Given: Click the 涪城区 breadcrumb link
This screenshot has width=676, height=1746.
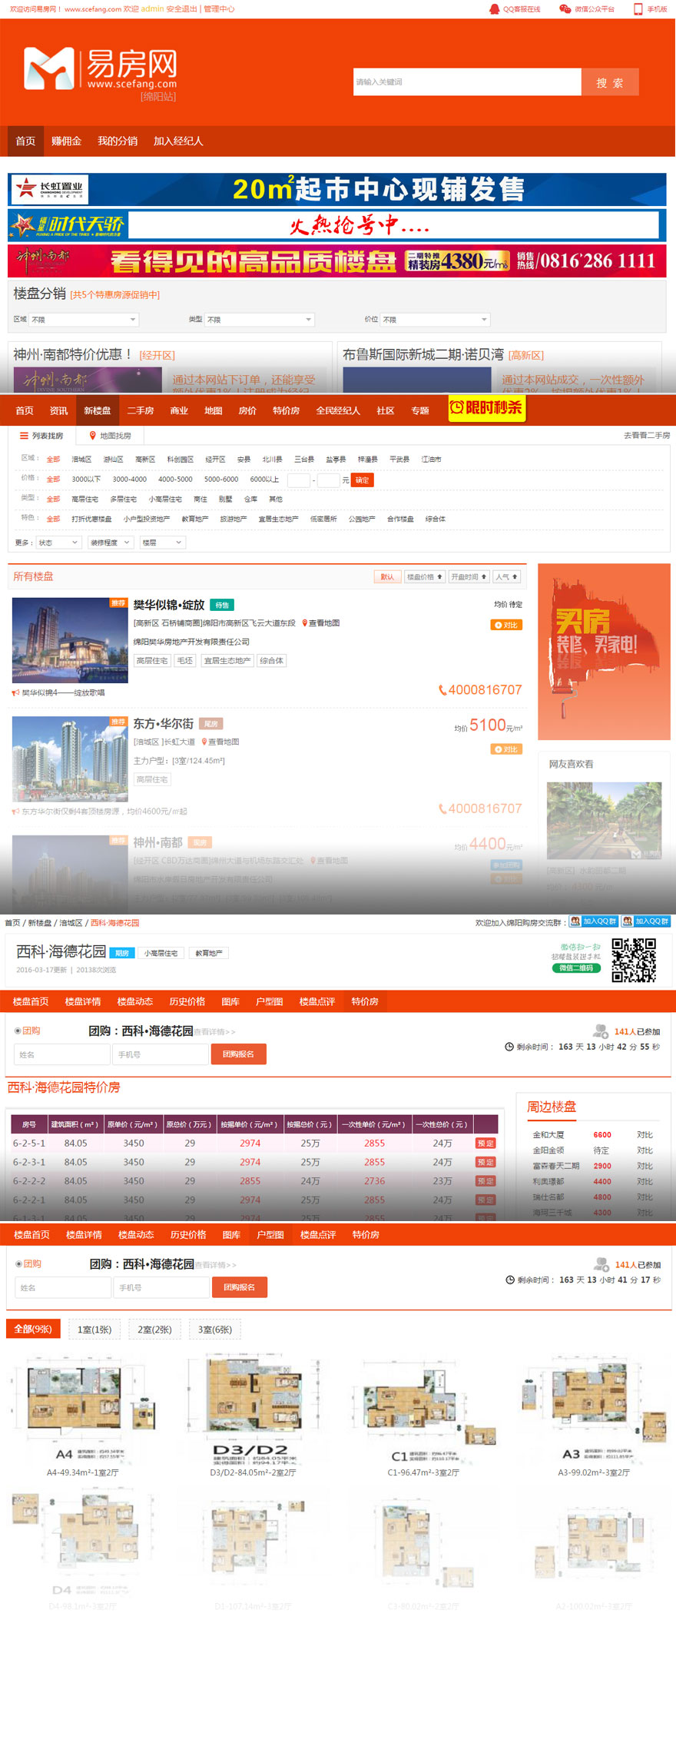Looking at the screenshot, I should (x=71, y=923).
